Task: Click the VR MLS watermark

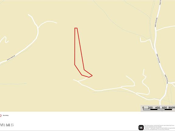Action: (7, 125)
